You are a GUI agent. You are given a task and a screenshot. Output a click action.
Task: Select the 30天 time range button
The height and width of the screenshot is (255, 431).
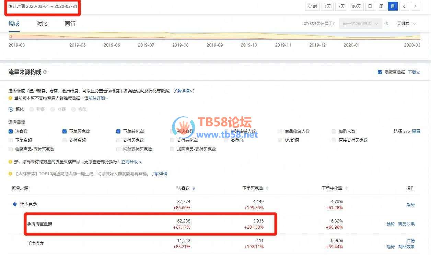356,6
